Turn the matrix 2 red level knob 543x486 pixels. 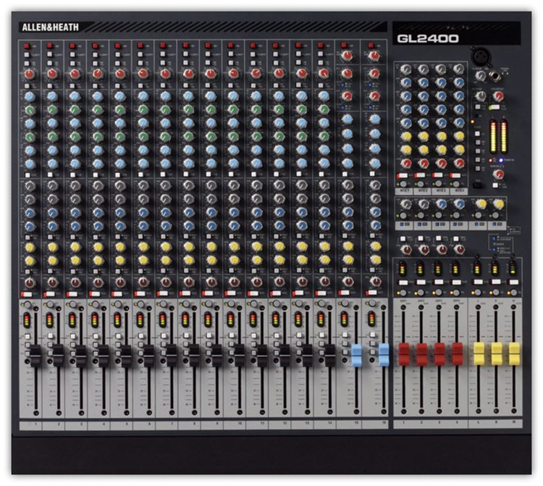[x=424, y=163]
